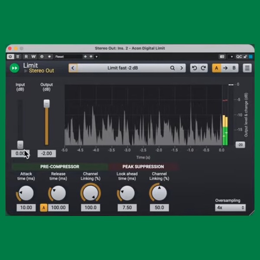Open the preset management dropdown arrow
Viewport: 260px width, 260px height.
point(97,57)
